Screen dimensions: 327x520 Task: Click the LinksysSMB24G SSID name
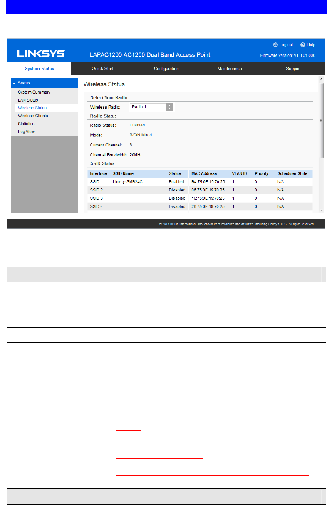[x=128, y=182]
